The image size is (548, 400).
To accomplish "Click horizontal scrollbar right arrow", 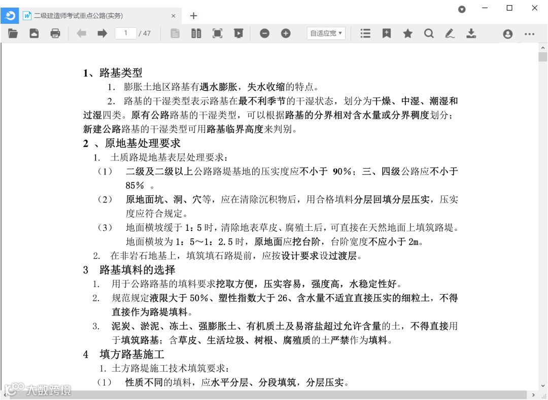I will [533, 395].
